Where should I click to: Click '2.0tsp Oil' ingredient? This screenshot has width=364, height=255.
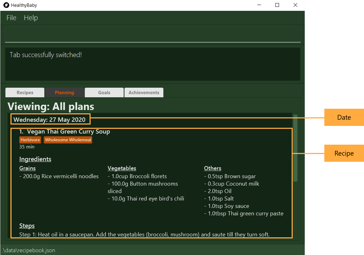(x=218, y=191)
